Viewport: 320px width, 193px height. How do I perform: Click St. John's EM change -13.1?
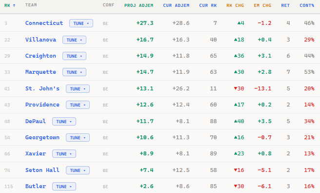(x=262, y=88)
